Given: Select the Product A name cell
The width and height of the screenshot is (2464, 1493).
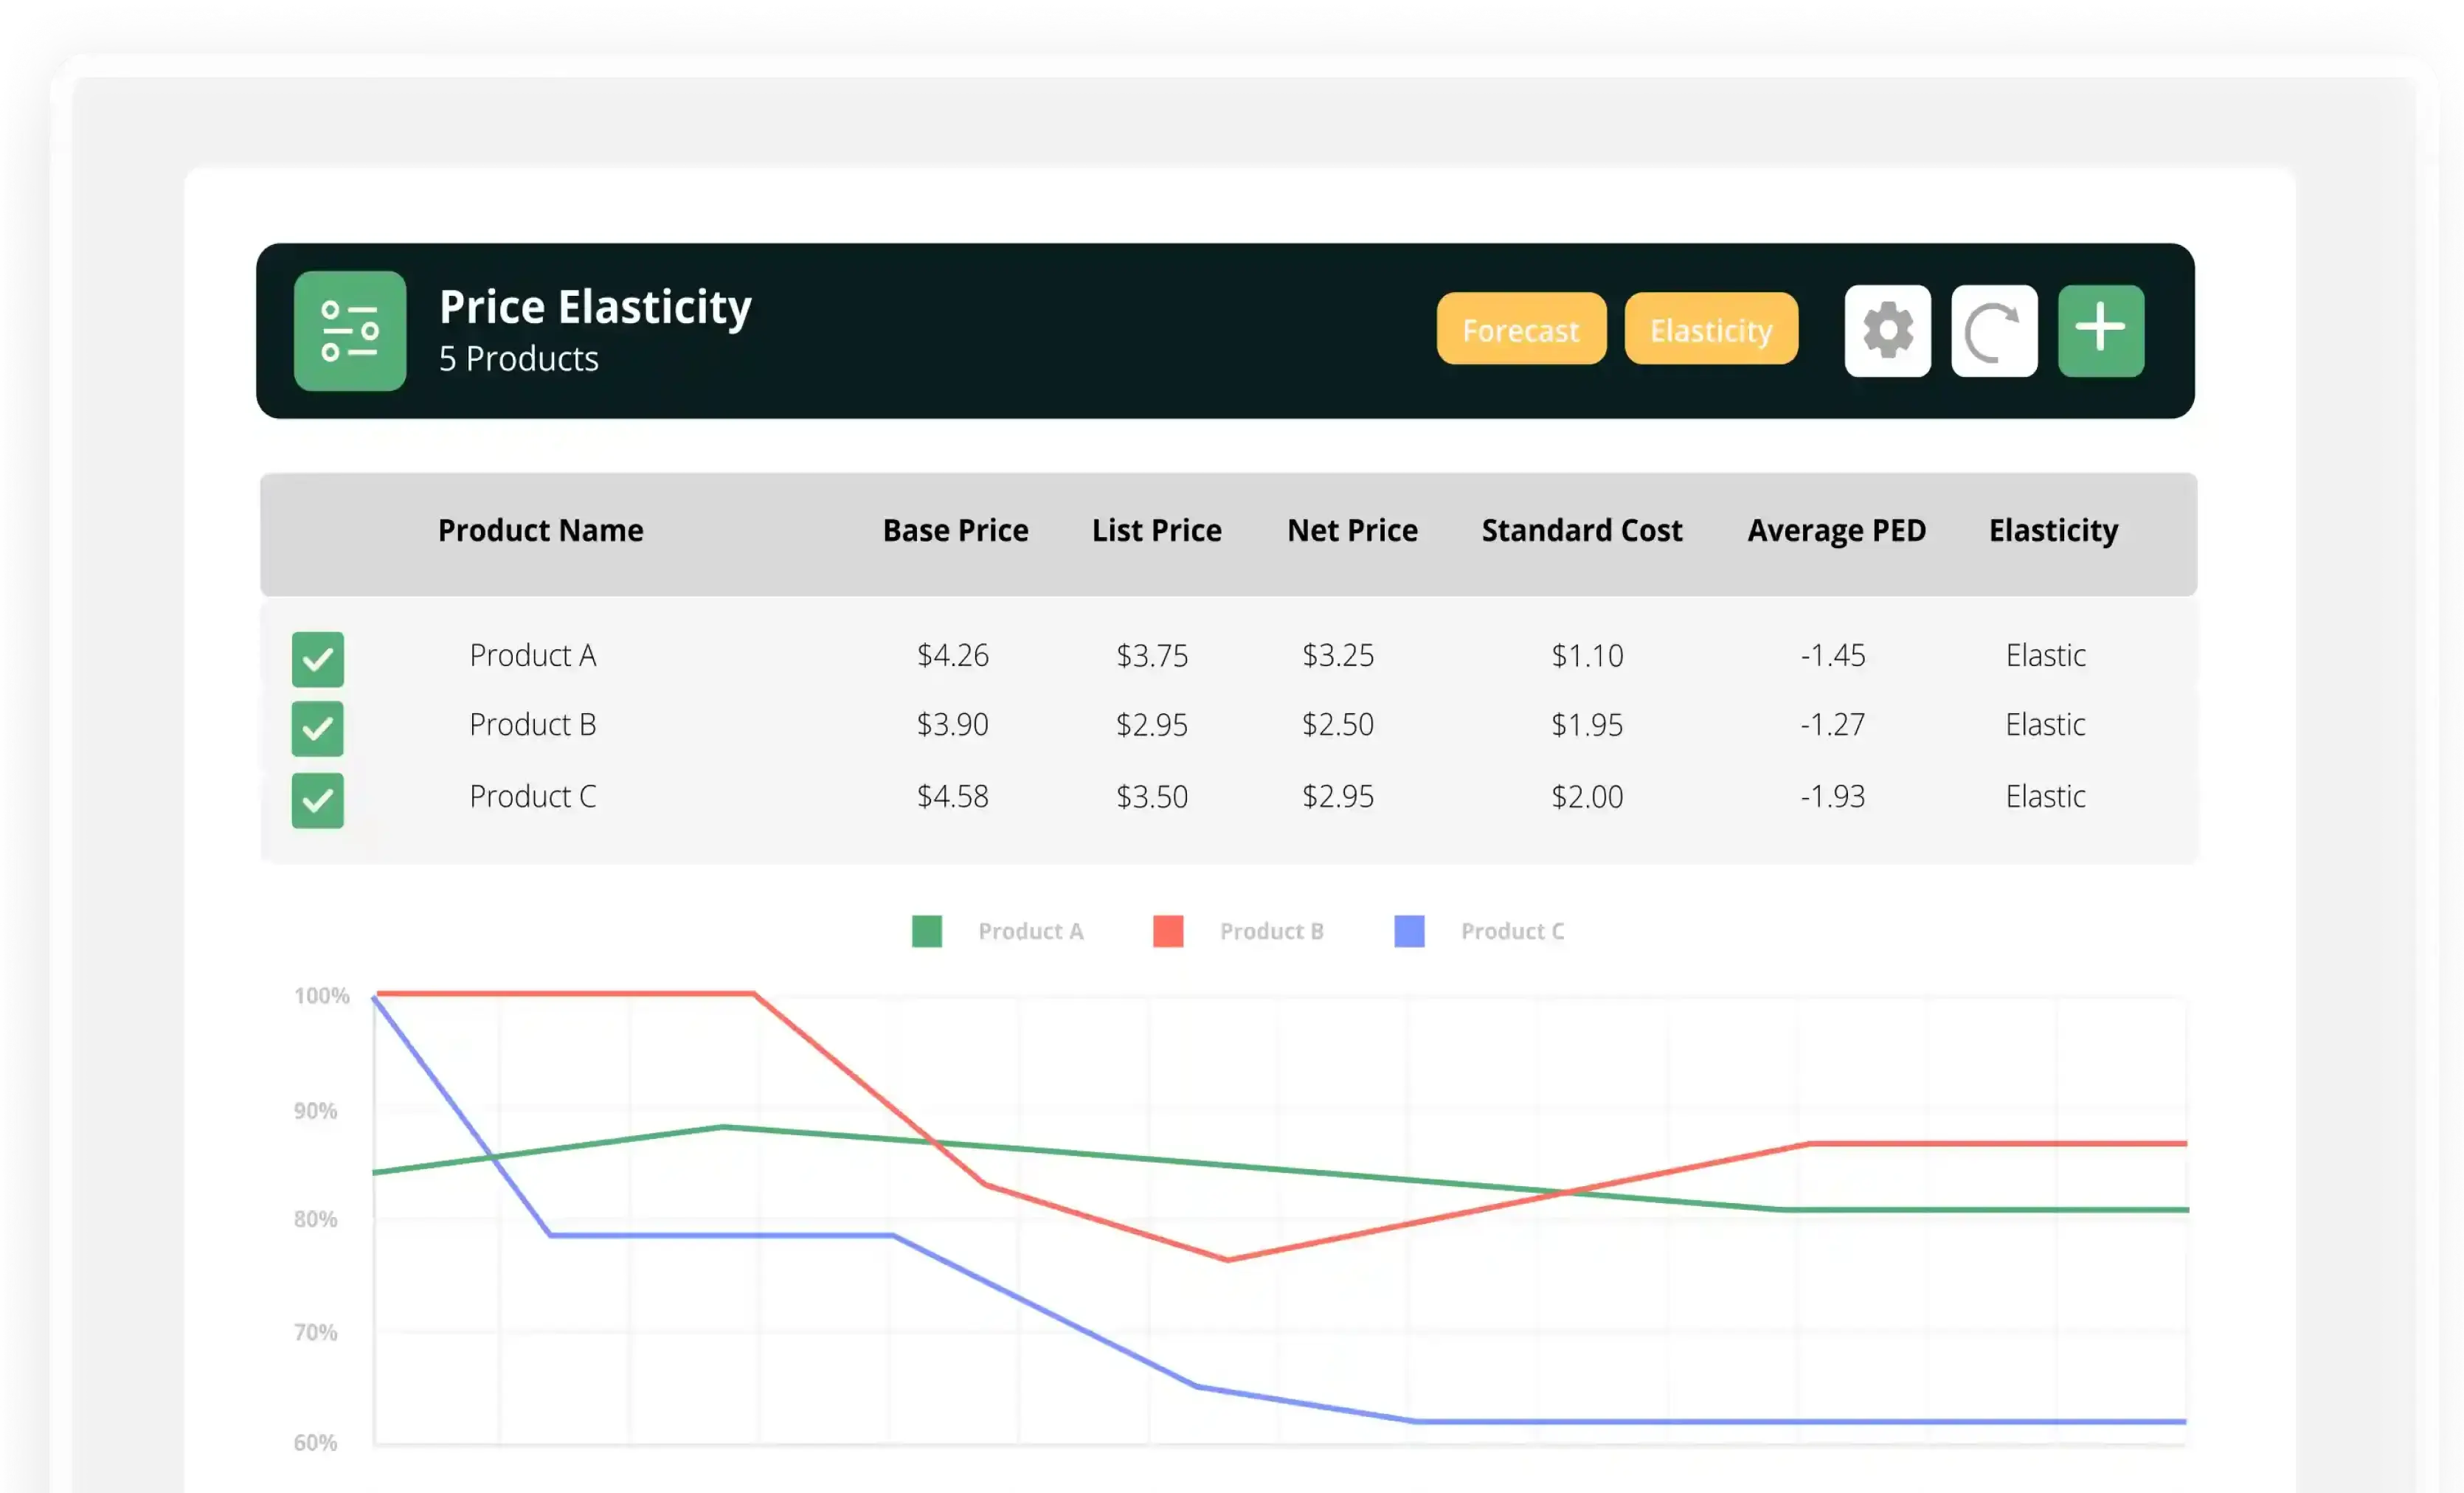Looking at the screenshot, I should (533, 655).
